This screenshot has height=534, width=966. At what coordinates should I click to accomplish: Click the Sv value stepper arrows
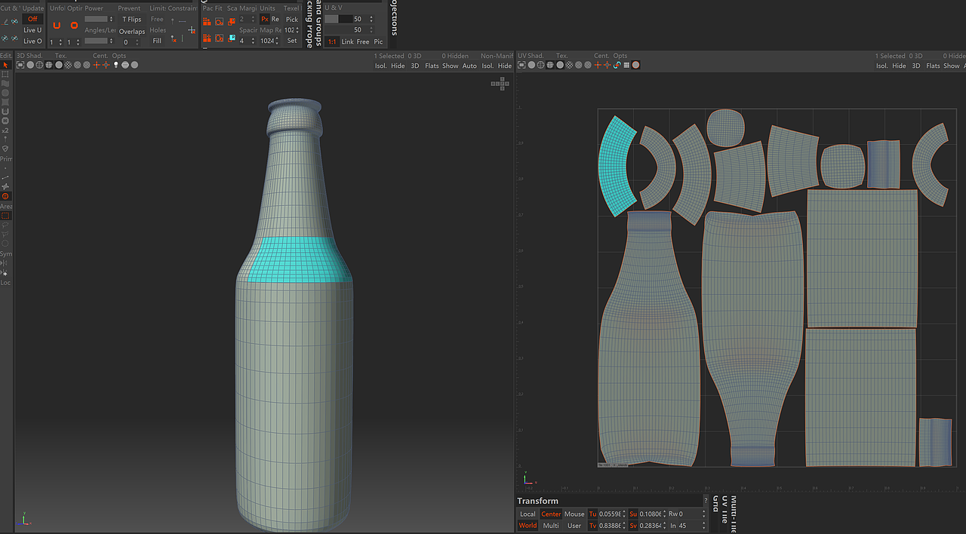(665, 526)
